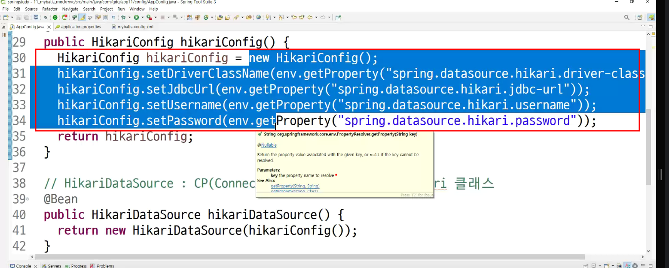Click the green Run button icon
The image size is (669, 268).
[136, 17]
